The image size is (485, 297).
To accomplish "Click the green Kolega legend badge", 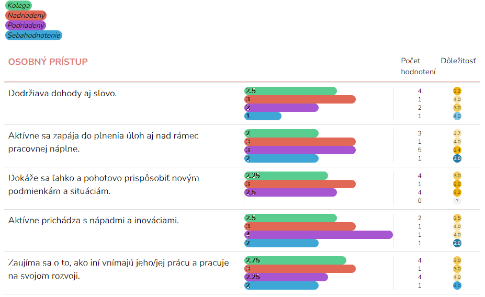I will [x=18, y=5].
